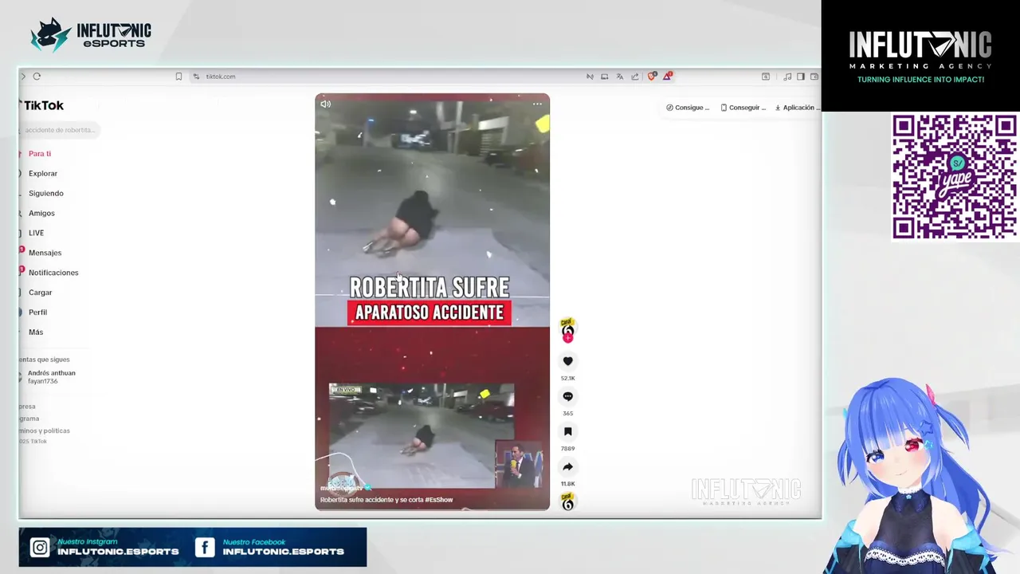
Task: Open Brave Rewards triangle icon
Action: 667,77
